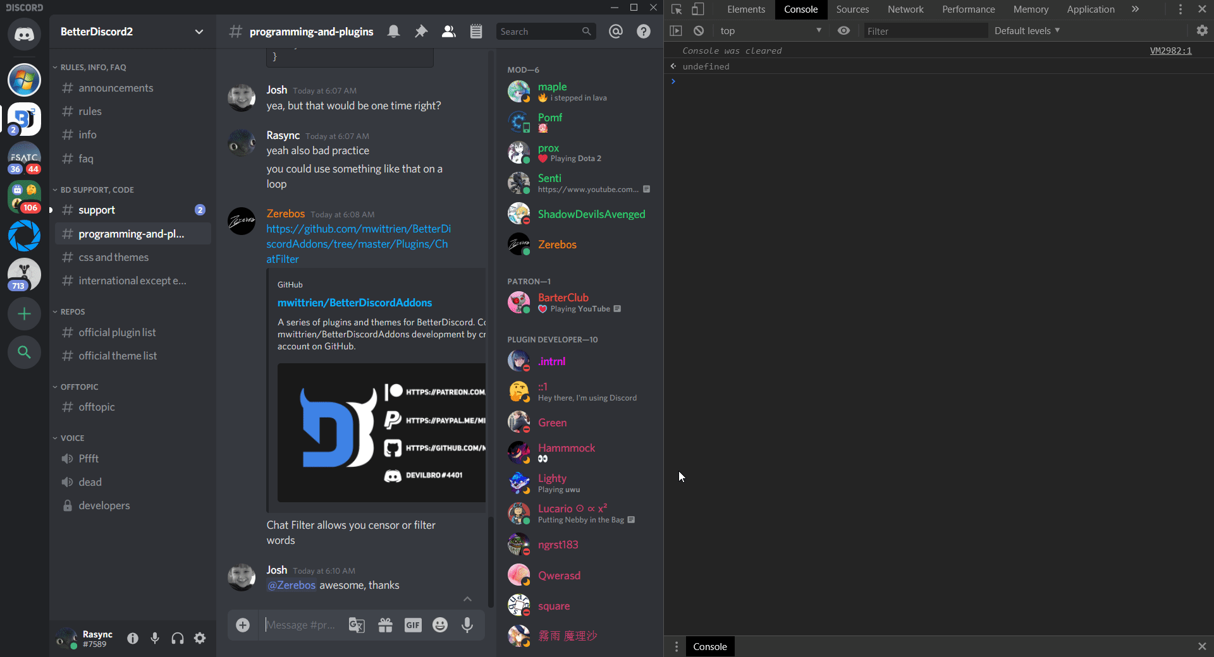Open user settings gear icon
This screenshot has width=1214, height=657.
(200, 638)
